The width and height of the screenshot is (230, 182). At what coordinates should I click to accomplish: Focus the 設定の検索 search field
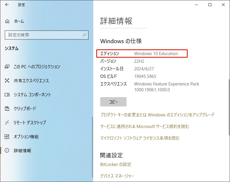[47, 35]
